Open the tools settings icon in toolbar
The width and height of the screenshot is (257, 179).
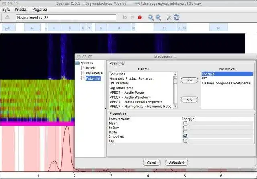point(169,17)
